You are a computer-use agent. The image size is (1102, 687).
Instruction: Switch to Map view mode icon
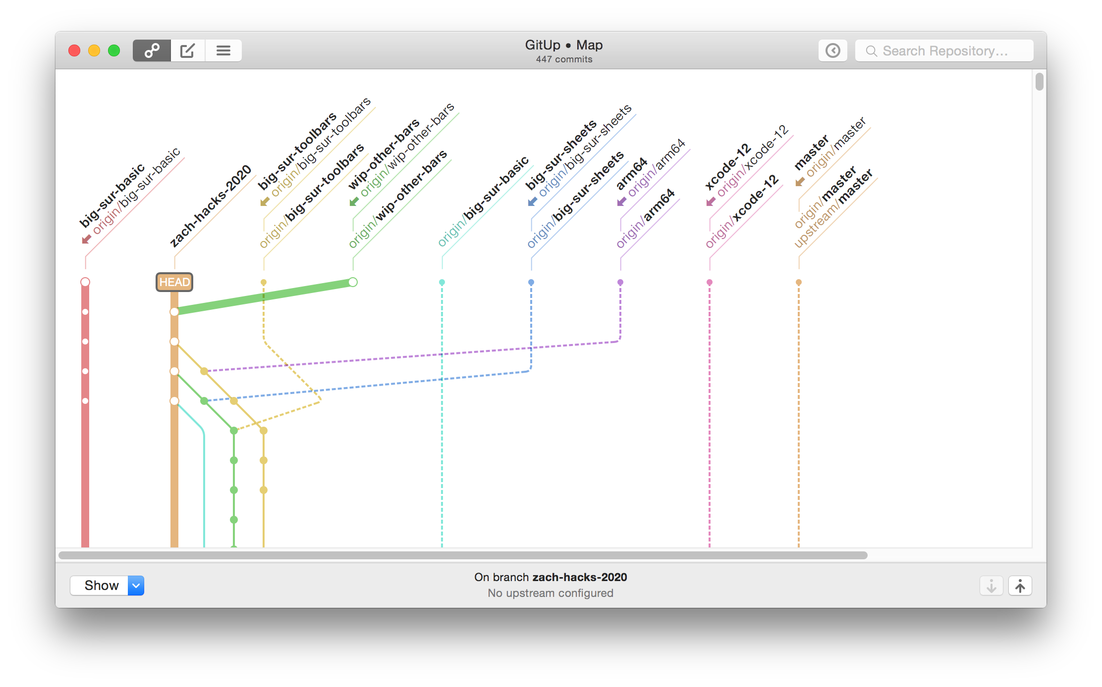[x=152, y=50]
